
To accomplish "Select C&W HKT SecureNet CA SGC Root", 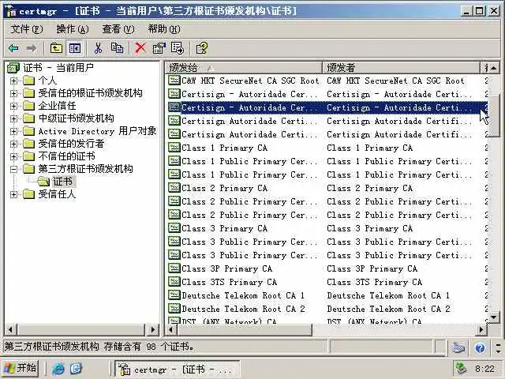I will 250,81.
